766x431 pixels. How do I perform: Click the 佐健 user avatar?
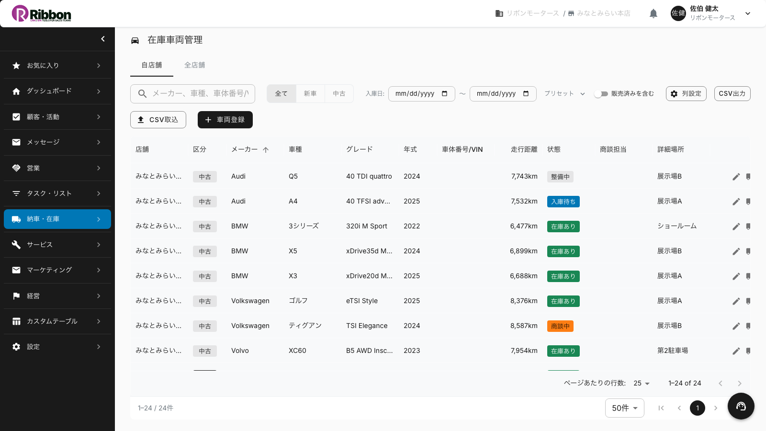click(678, 13)
